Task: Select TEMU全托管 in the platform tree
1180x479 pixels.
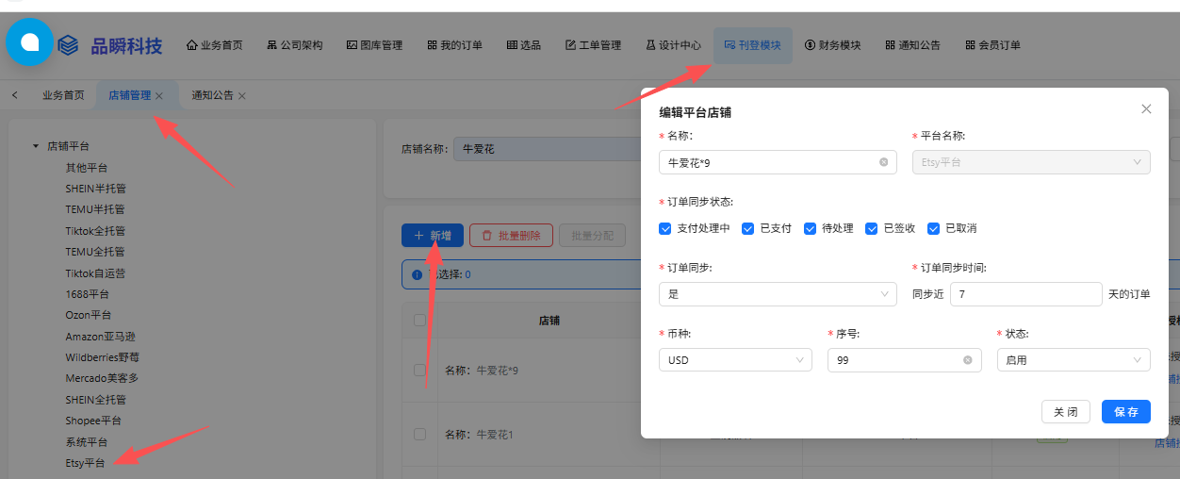Action: [95, 252]
